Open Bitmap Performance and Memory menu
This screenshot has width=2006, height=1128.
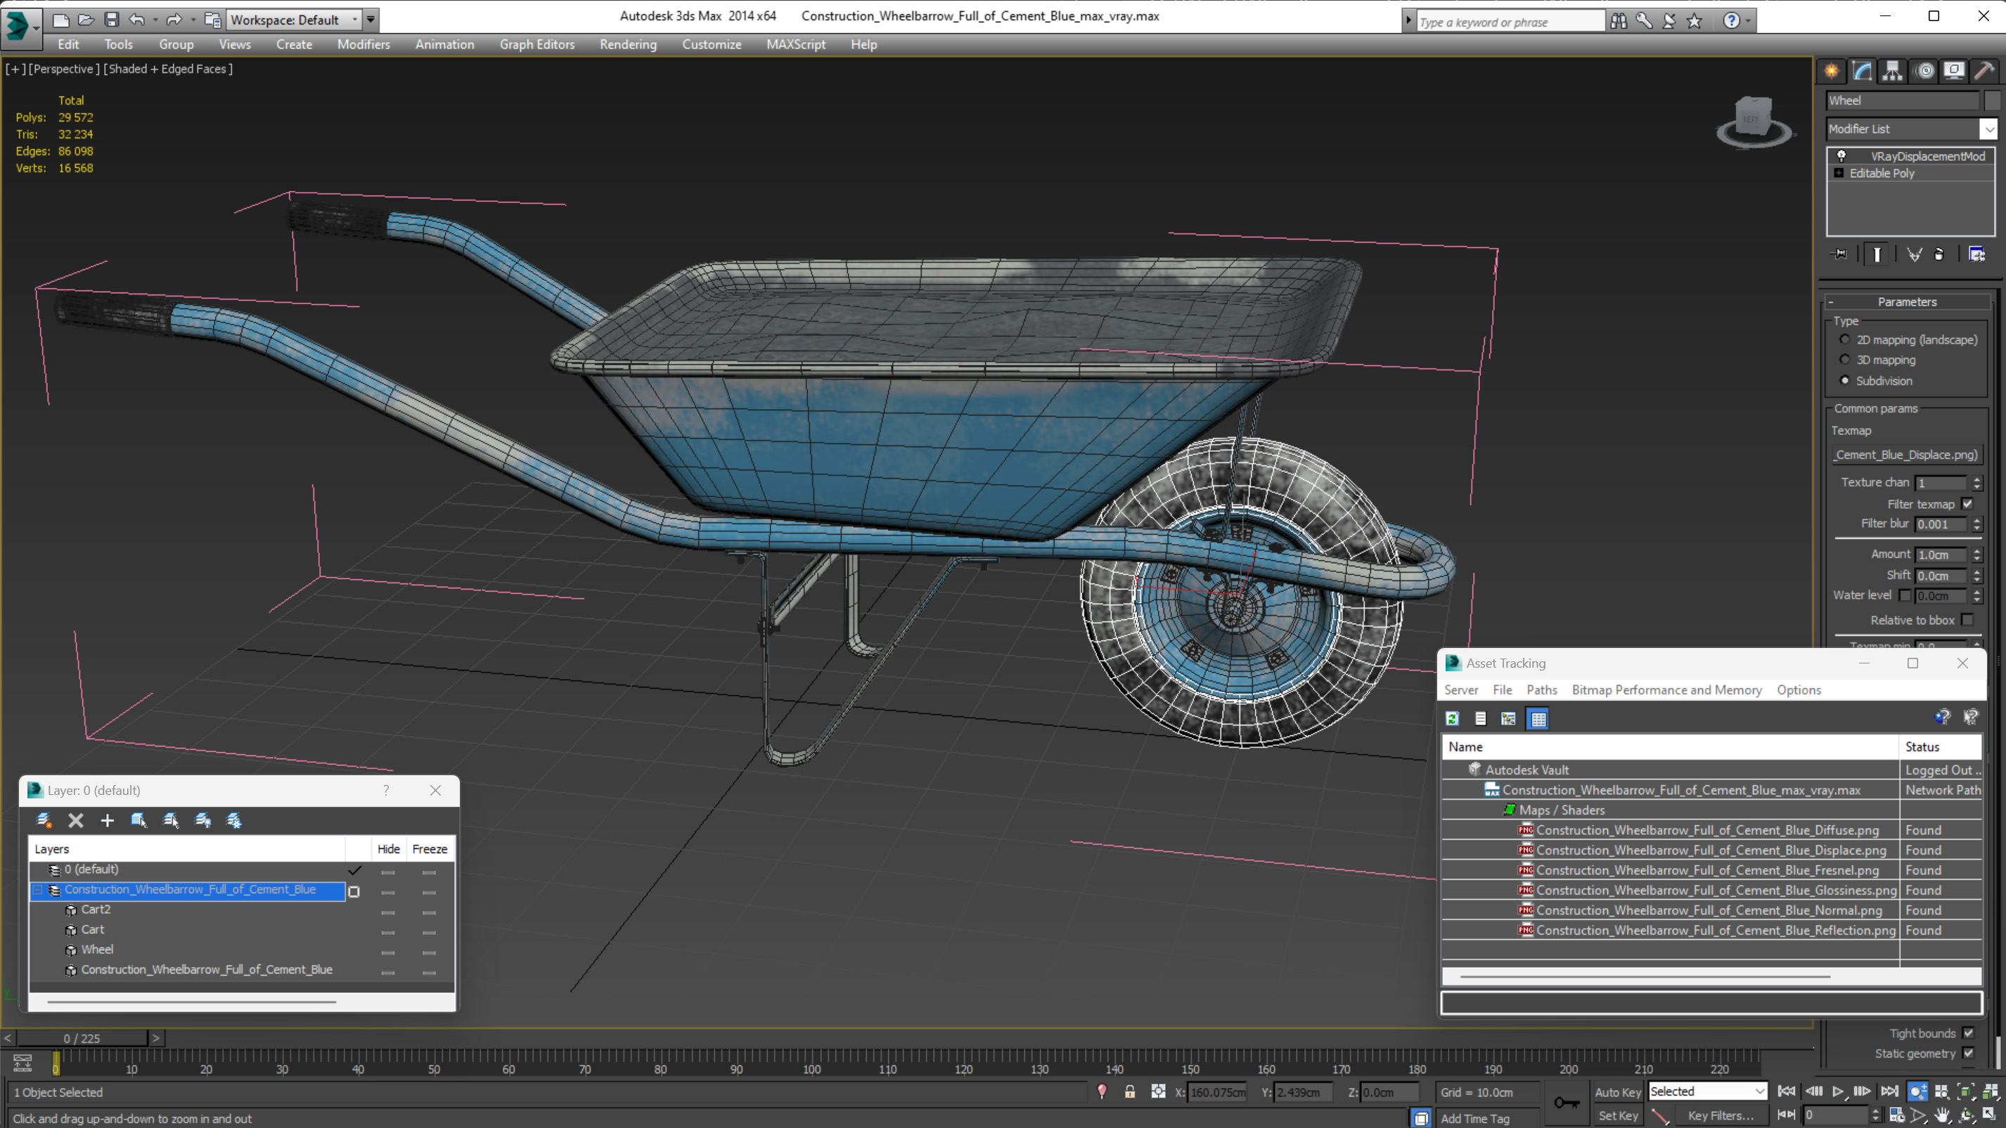click(1666, 689)
